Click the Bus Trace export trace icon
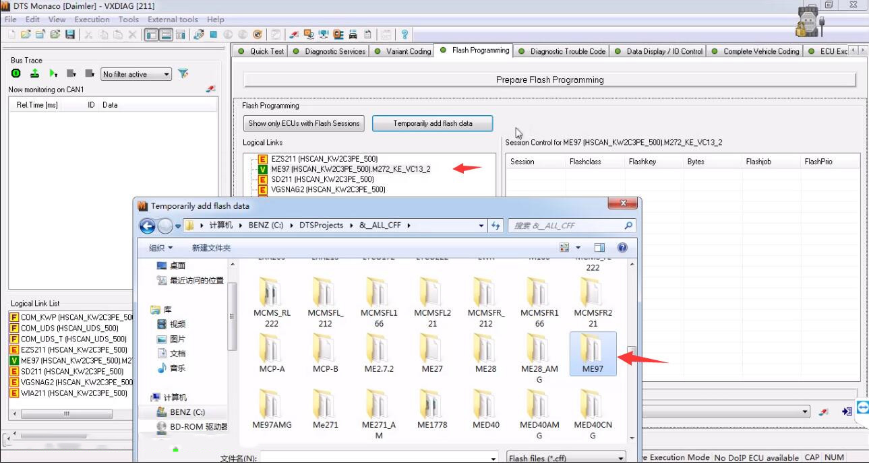The width and height of the screenshot is (869, 464). click(x=34, y=73)
